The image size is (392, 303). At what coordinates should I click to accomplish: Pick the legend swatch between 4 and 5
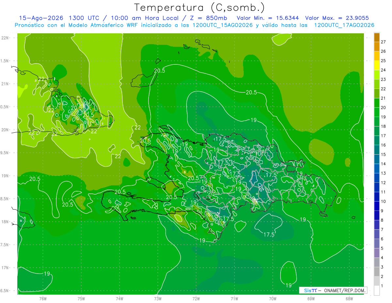pyautogui.click(x=377, y=253)
